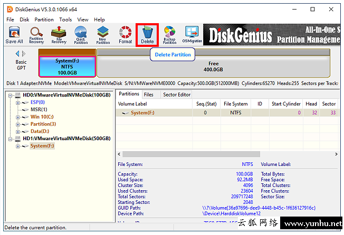Create a New Partition from the toolbar
344x235 pixels.
click(x=103, y=35)
